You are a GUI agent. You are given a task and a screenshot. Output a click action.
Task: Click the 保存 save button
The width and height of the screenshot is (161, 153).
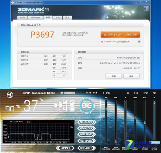[x=131, y=76]
